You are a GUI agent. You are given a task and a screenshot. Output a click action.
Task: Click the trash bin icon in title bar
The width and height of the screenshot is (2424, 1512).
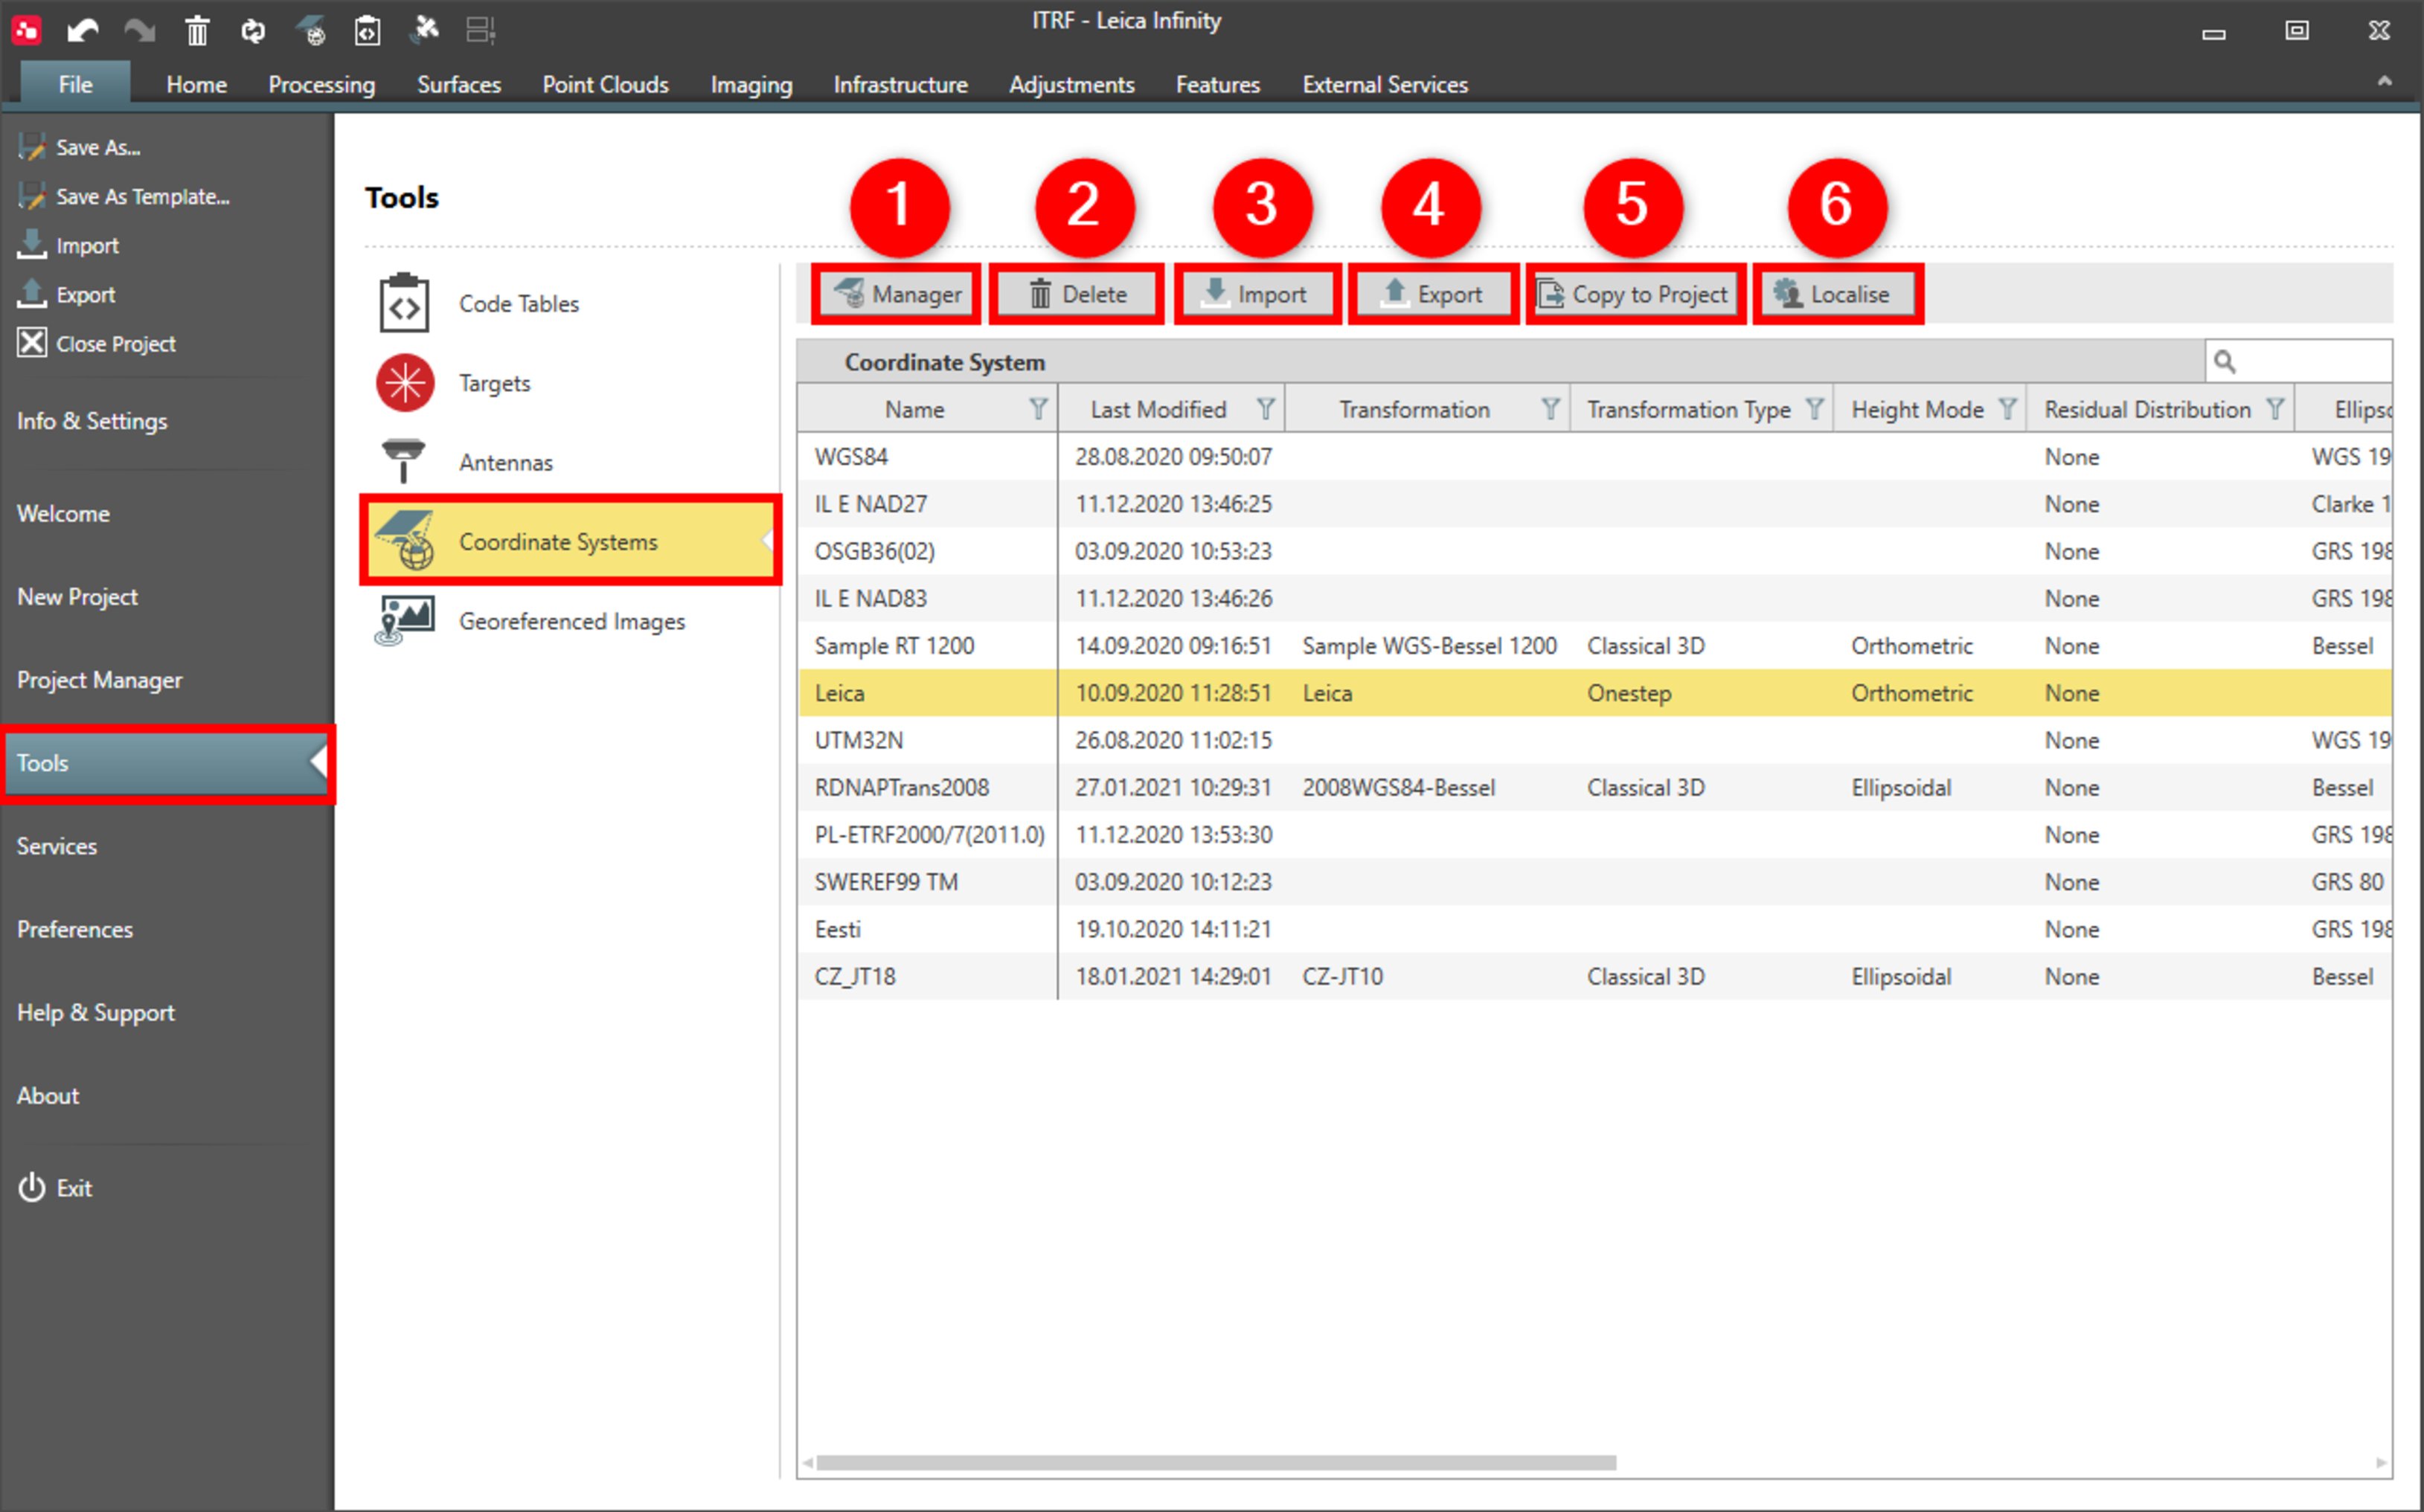[x=197, y=31]
